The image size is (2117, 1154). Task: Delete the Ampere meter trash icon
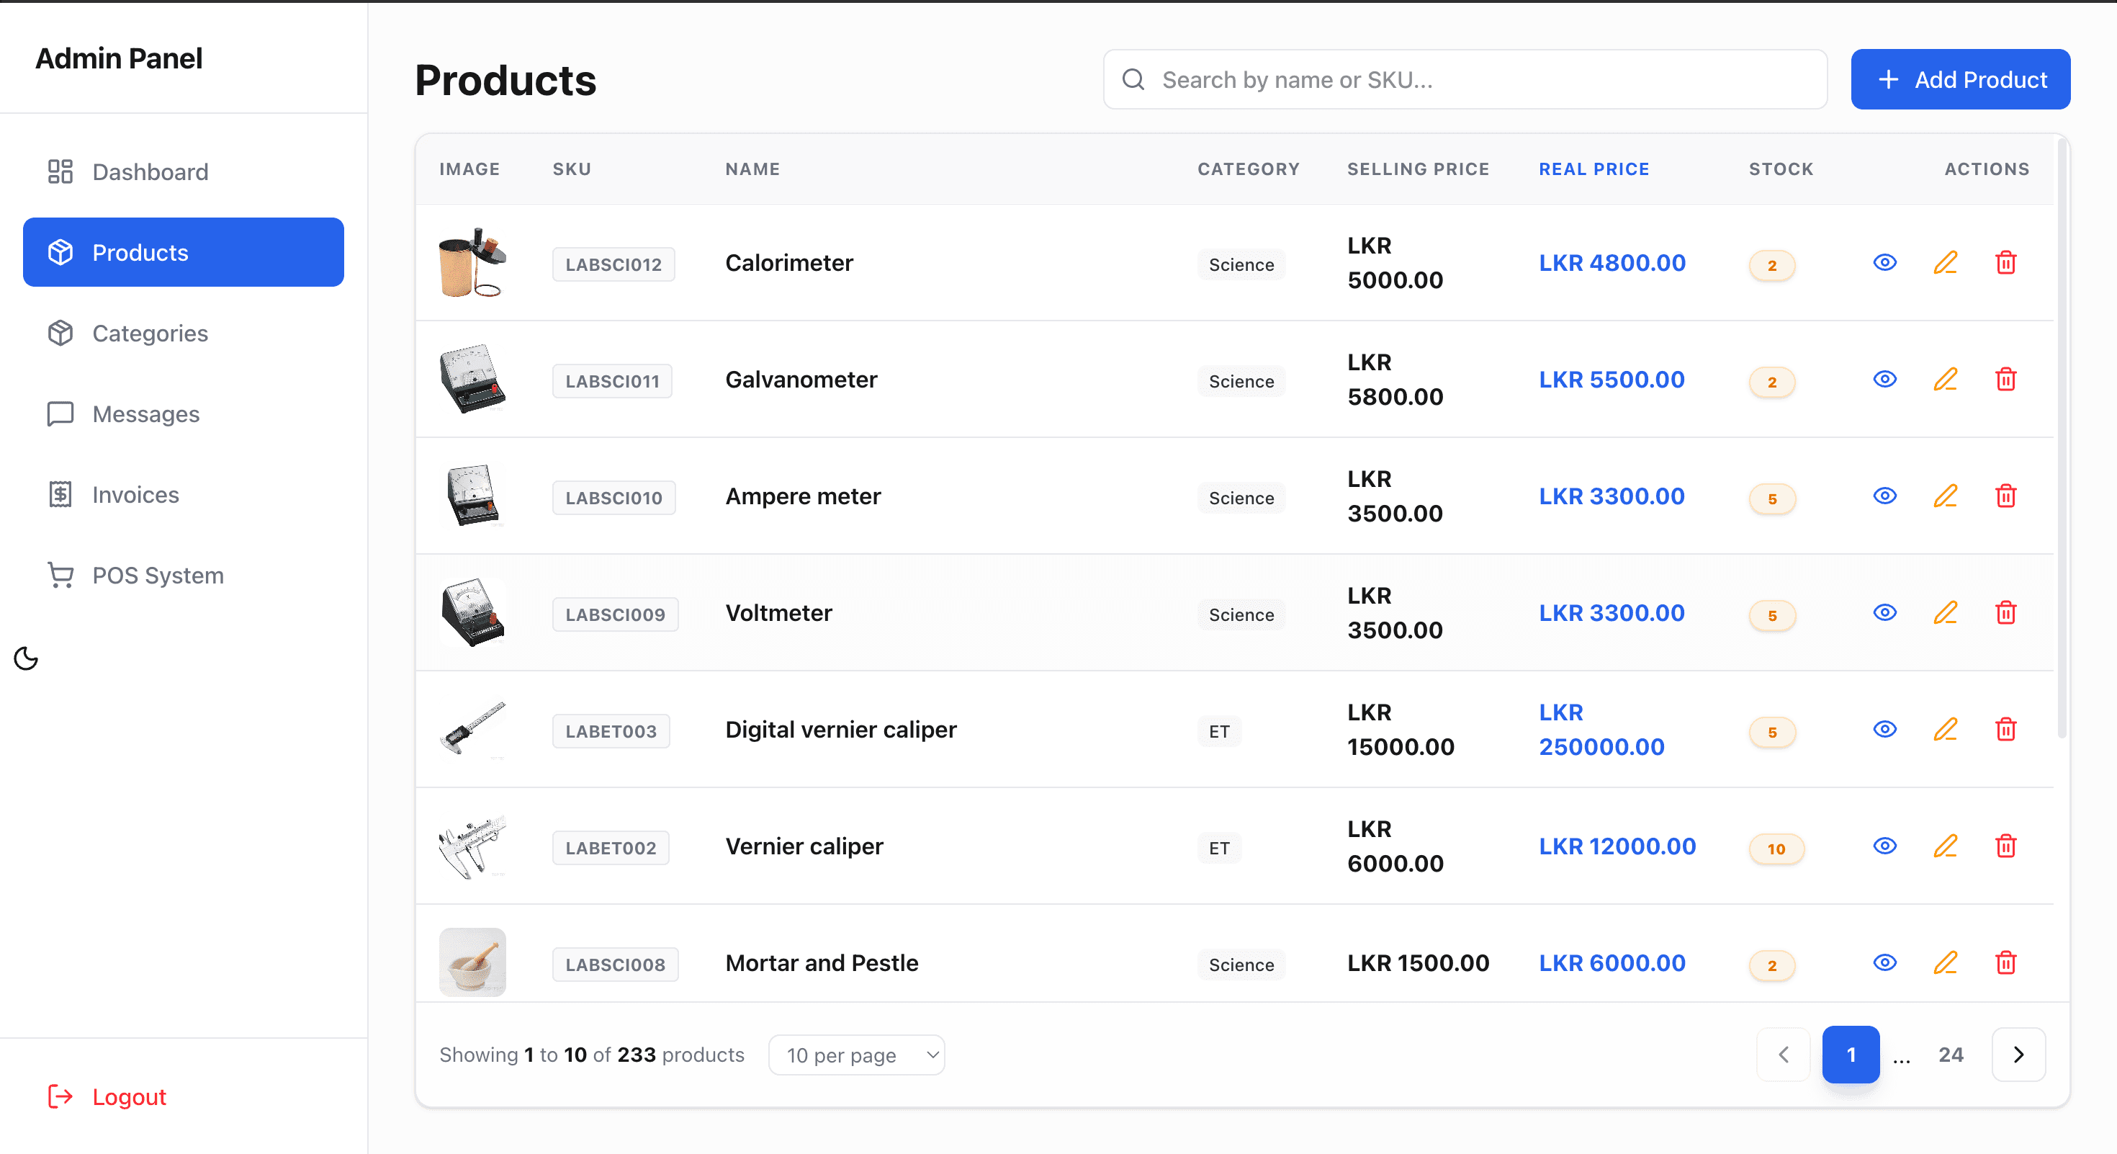pos(2006,496)
